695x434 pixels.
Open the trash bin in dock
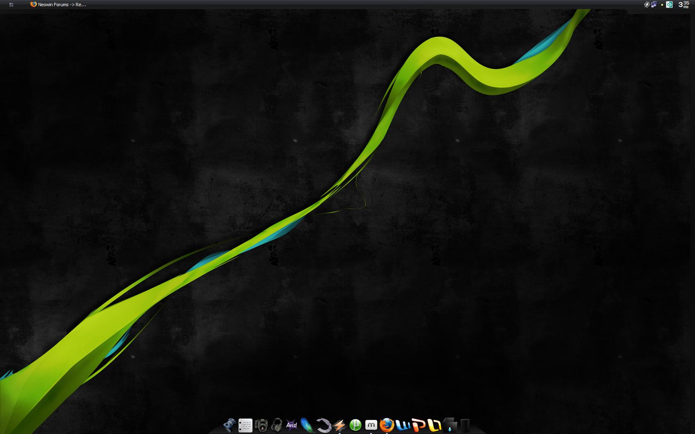(x=465, y=425)
